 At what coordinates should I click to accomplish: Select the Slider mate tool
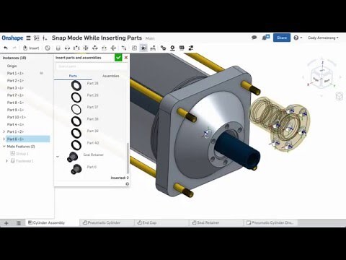(x=76, y=48)
